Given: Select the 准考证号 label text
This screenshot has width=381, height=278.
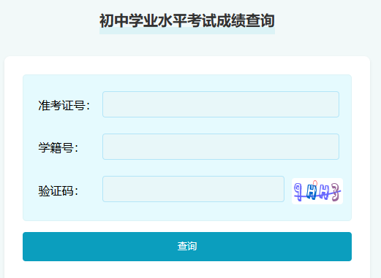Looking at the screenshot, I should [x=64, y=106].
